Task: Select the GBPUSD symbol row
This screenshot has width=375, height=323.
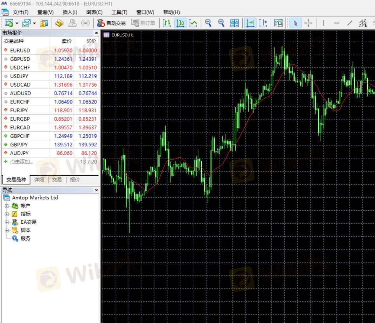Action: pos(50,59)
